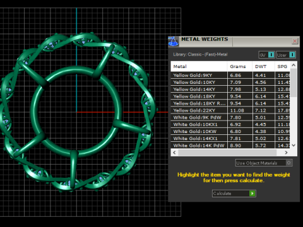303x227 pixels.
Task: Click the vertical scrollbar thumb
Action: tap(294, 83)
